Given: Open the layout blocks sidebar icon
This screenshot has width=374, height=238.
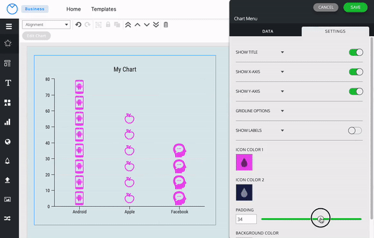Looking at the screenshot, I should [x=7, y=64].
